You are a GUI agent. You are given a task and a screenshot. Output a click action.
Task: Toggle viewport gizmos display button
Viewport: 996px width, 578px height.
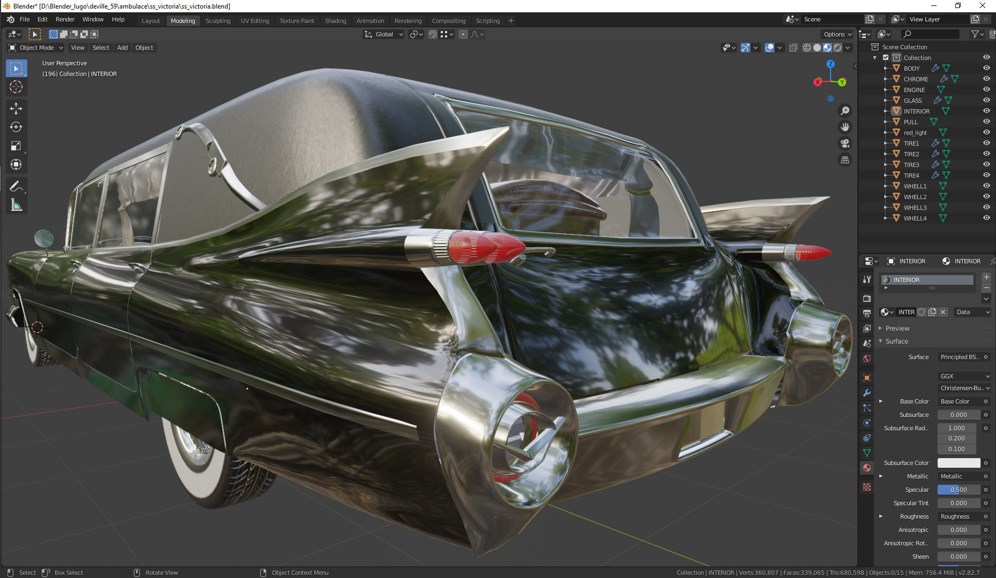(x=745, y=48)
